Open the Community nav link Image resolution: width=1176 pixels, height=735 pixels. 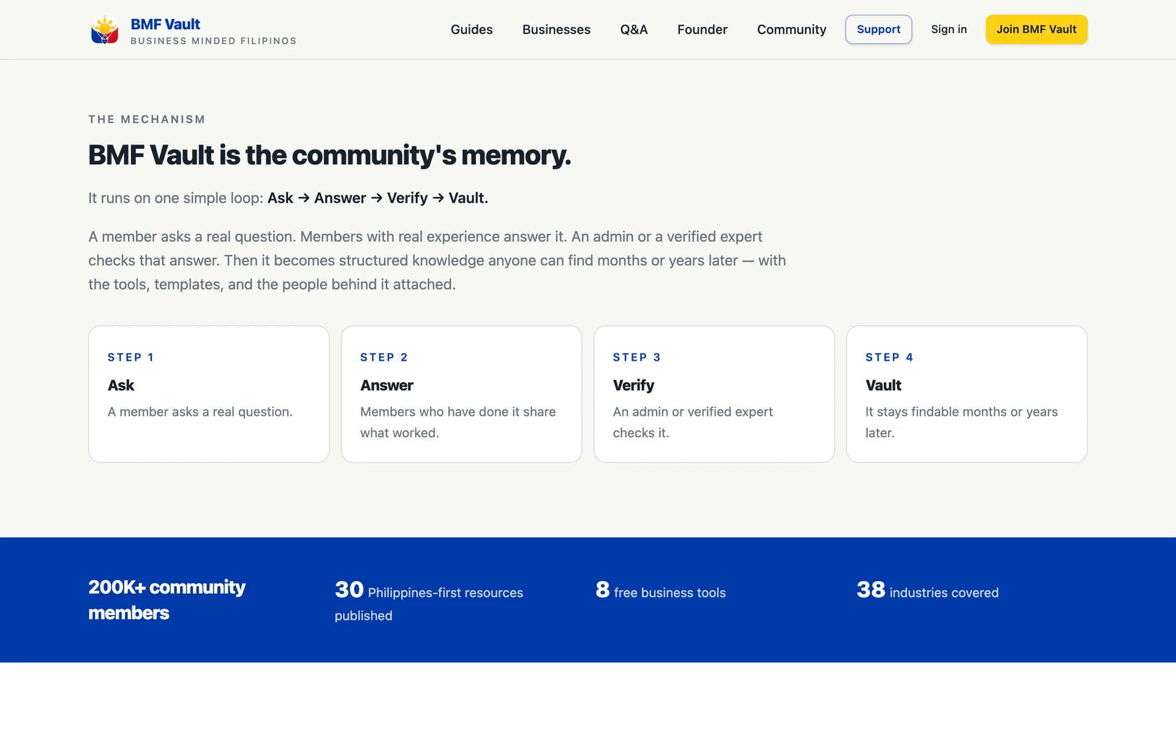[x=791, y=29]
